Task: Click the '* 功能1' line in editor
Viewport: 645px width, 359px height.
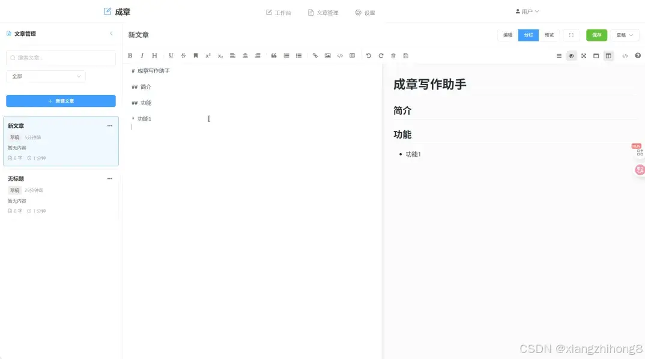Action: tap(141, 119)
